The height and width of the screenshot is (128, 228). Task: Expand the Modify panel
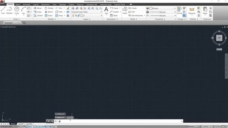pos(52,19)
